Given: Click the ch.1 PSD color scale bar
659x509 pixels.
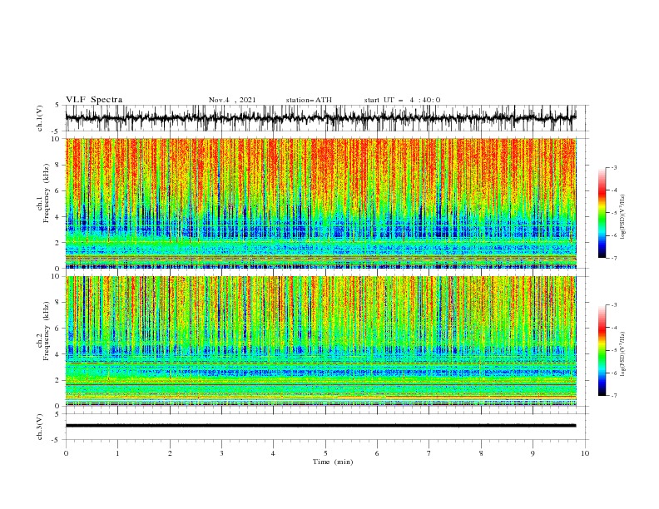Looking at the screenshot, I should (602, 213).
